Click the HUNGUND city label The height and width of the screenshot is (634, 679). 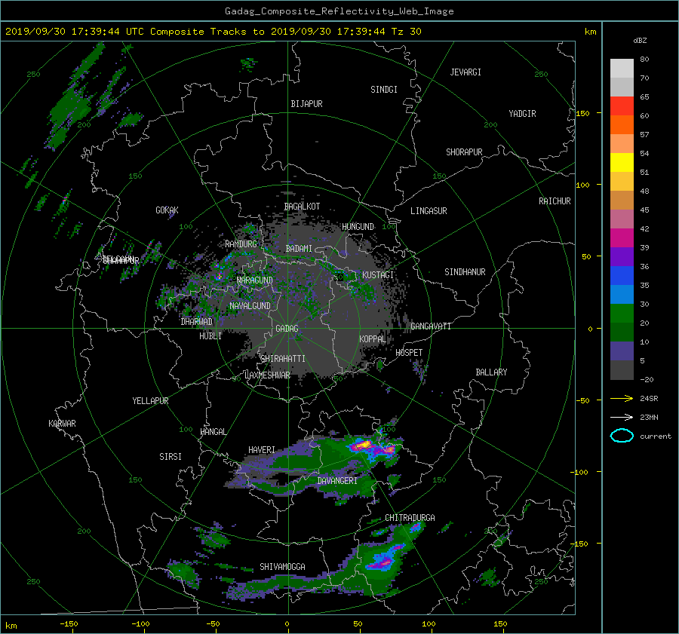tap(358, 227)
